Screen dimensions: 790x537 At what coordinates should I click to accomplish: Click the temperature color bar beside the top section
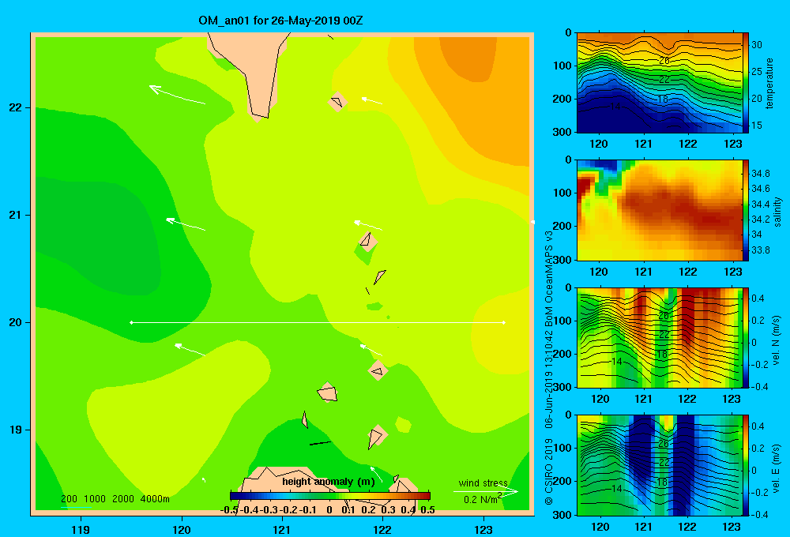click(746, 83)
